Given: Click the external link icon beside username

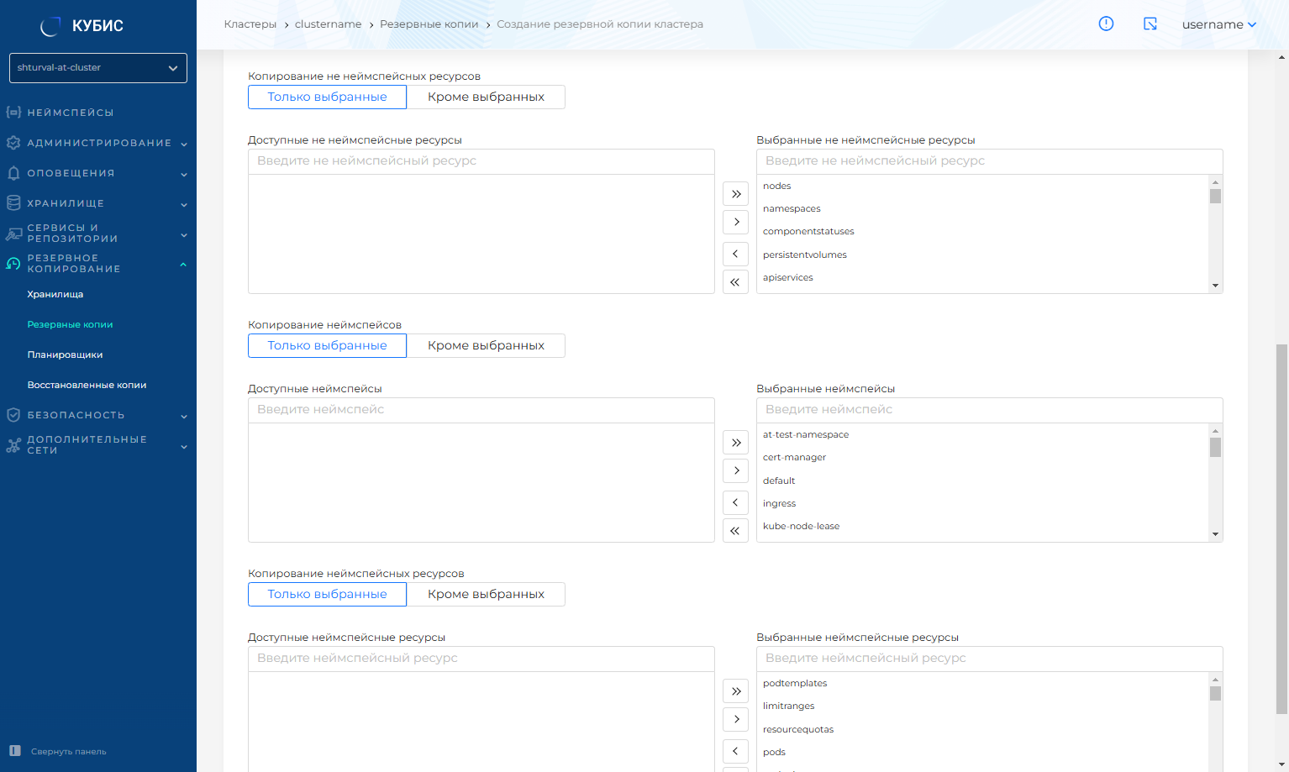Looking at the screenshot, I should (1150, 24).
